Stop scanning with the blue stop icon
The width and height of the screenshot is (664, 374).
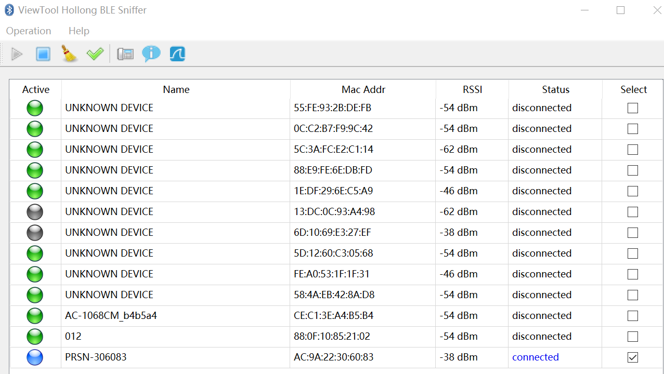43,54
